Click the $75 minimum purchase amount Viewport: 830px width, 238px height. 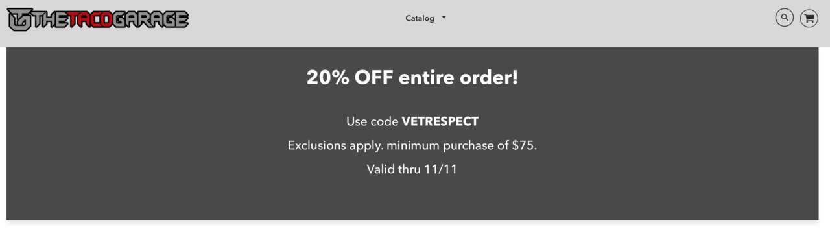pyautogui.click(x=523, y=145)
